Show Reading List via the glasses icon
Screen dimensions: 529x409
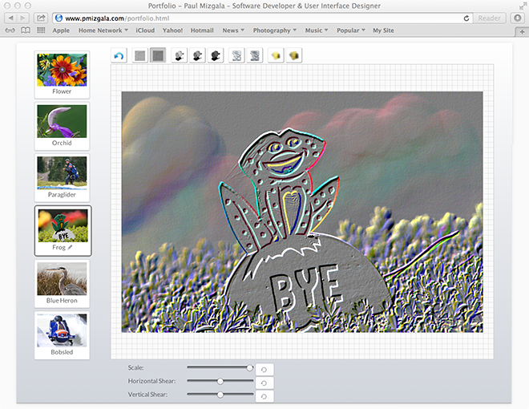pos(10,30)
